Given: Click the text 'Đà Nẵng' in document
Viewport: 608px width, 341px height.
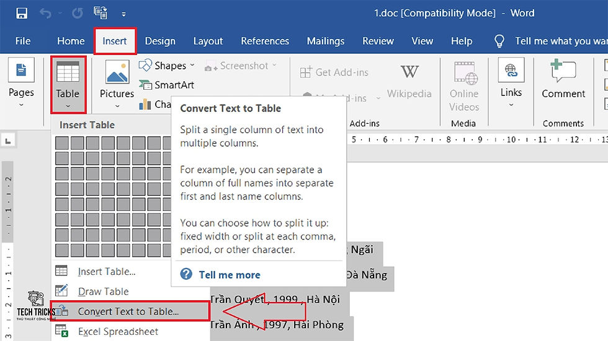Looking at the screenshot, I should [x=367, y=275].
